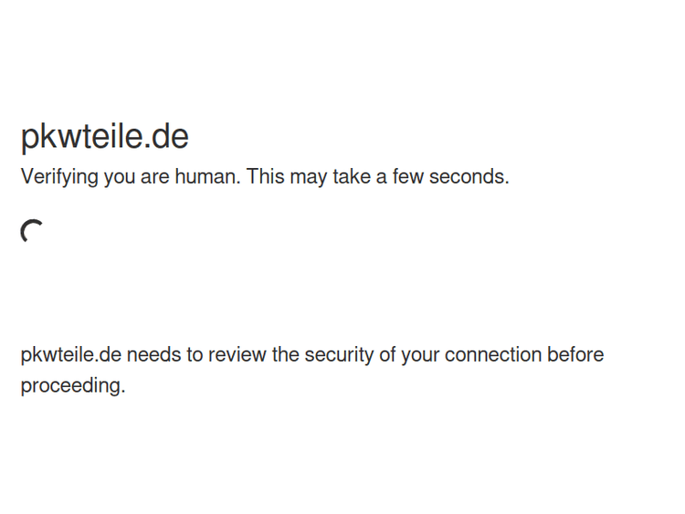The image size is (685, 514).
Task: Click the word "proceeding." on the last line
Action: (72, 385)
